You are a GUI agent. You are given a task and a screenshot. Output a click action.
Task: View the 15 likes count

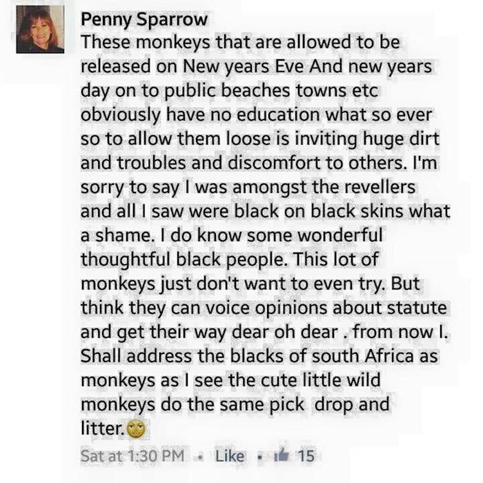305,455
